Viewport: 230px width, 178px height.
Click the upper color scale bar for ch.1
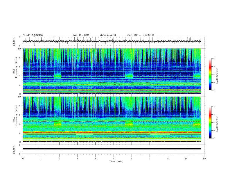(x=210, y=74)
